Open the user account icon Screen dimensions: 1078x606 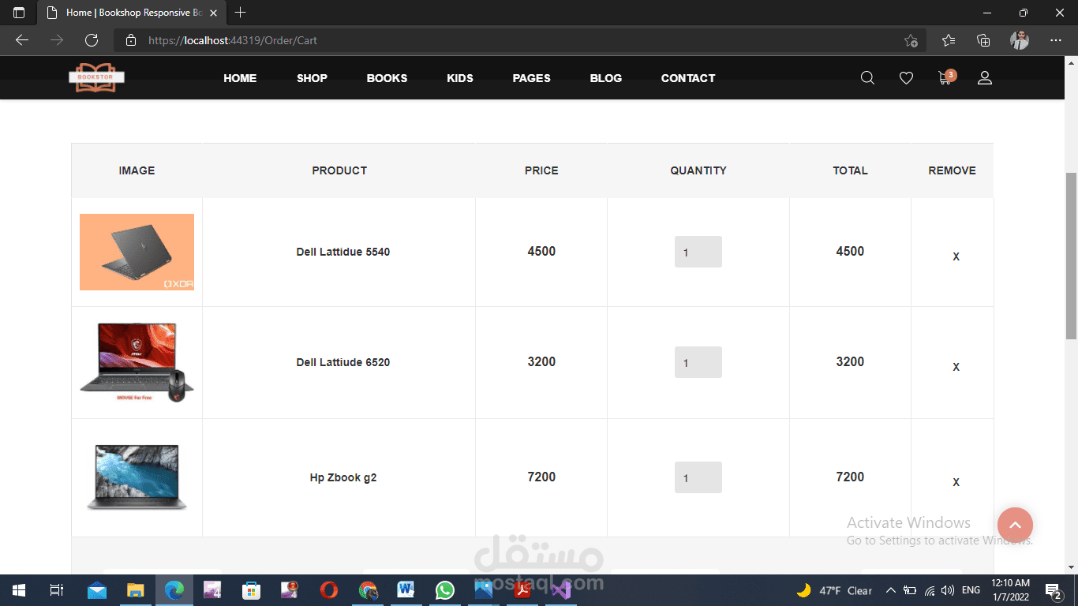(984, 78)
